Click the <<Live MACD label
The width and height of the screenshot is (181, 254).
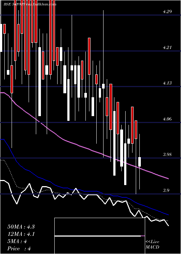click(152, 245)
